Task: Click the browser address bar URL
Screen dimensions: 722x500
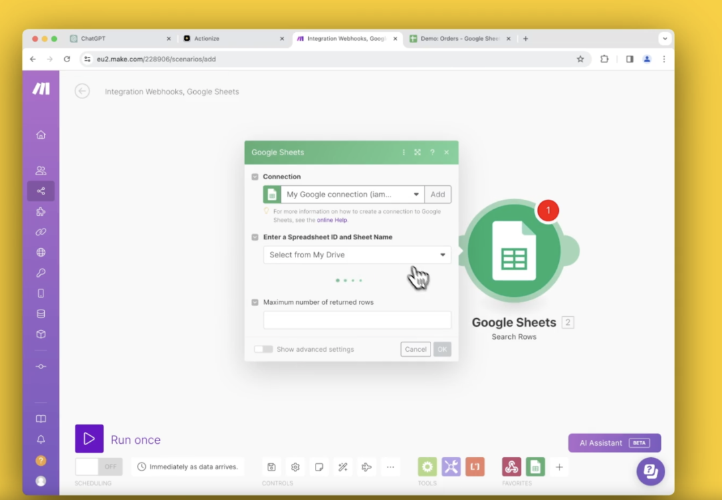Action: tap(156, 59)
